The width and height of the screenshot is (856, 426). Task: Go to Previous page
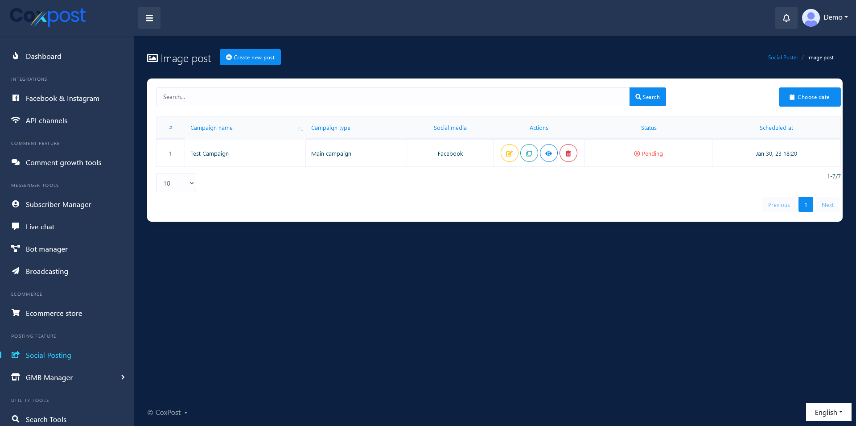pos(779,205)
